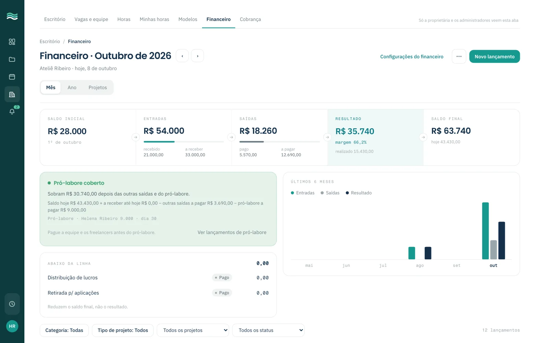Click arrow between Resultado and Saldo final
The height and width of the screenshot is (343, 549).
pos(423,137)
